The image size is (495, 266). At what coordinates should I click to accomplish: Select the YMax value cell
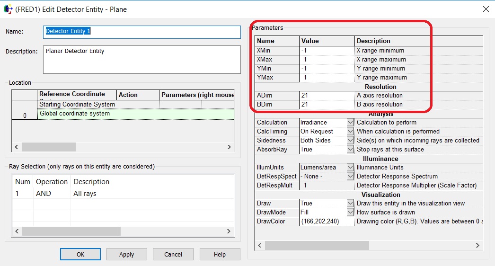tap(327, 78)
